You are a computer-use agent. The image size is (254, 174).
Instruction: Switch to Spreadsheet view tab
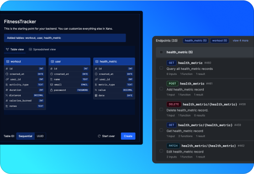[x=42, y=49]
